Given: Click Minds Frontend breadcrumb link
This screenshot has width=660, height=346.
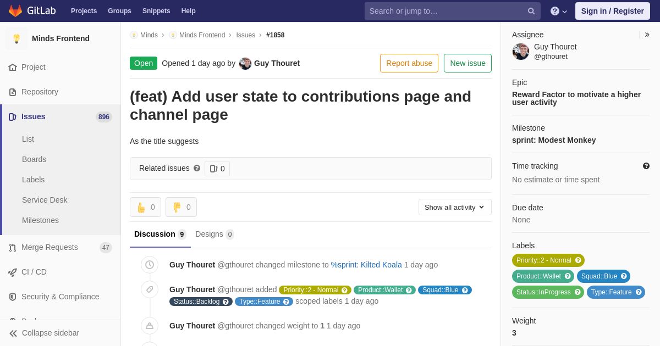Looking at the screenshot, I should pos(202,35).
